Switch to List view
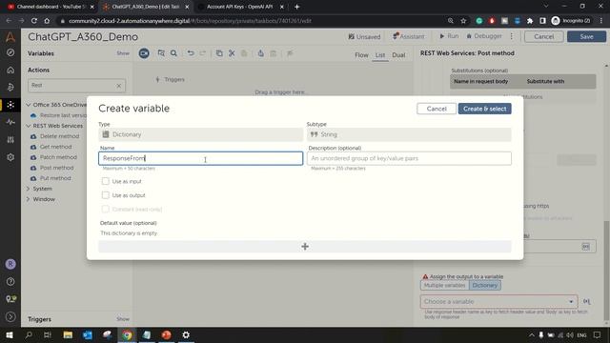 click(380, 55)
